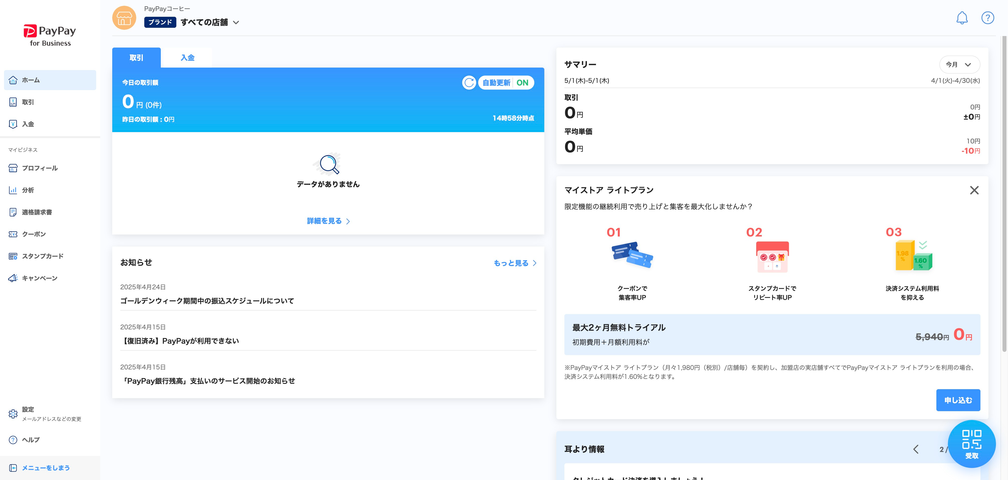Switch to the 取引 tab

136,58
